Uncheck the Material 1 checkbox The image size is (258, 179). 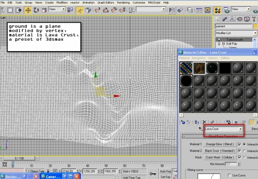point(240,144)
